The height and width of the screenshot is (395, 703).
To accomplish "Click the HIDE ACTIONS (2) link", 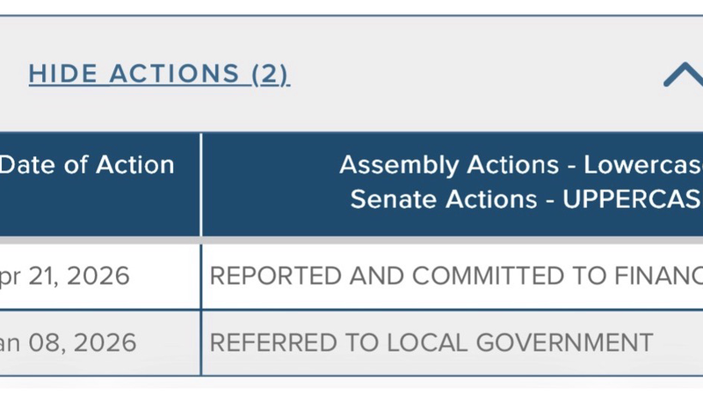I will click(x=158, y=74).
